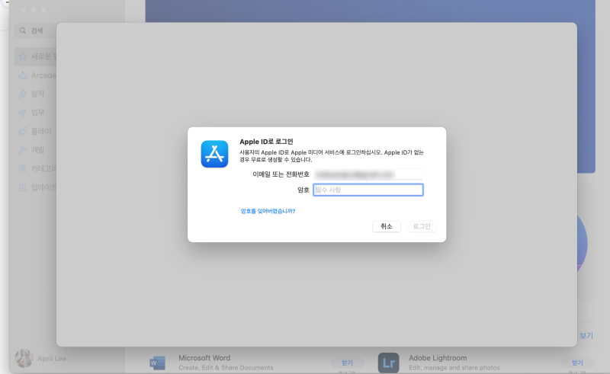The width and height of the screenshot is (610, 374).
Task: Open the April Lee account name
Action: click(x=52, y=359)
